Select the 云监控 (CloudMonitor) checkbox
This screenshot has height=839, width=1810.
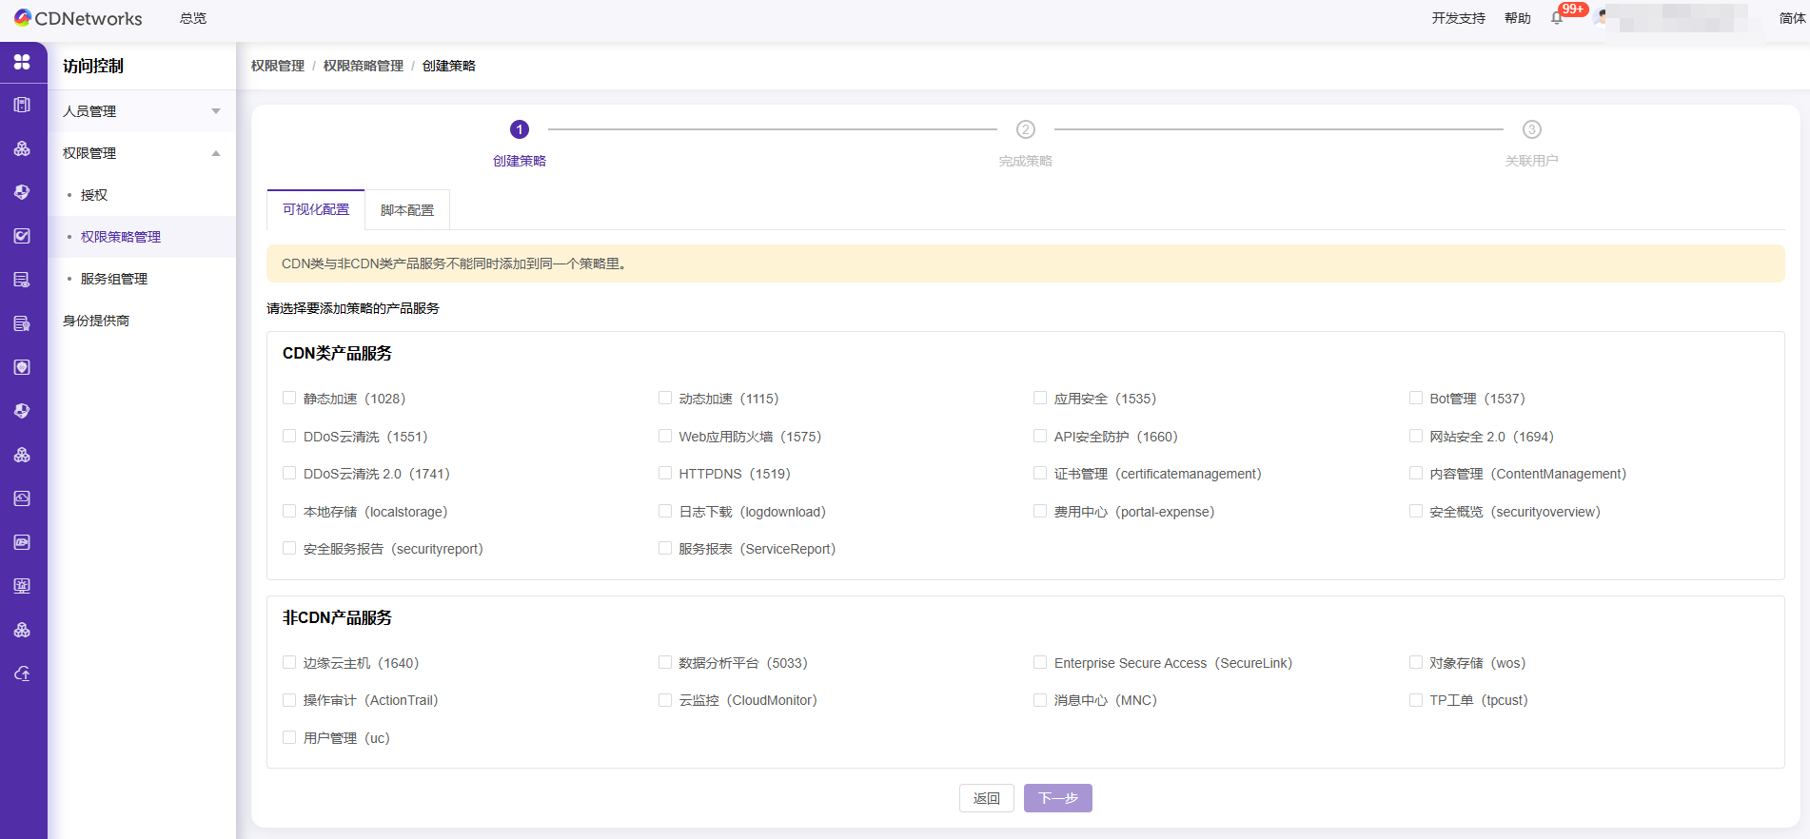tap(665, 700)
